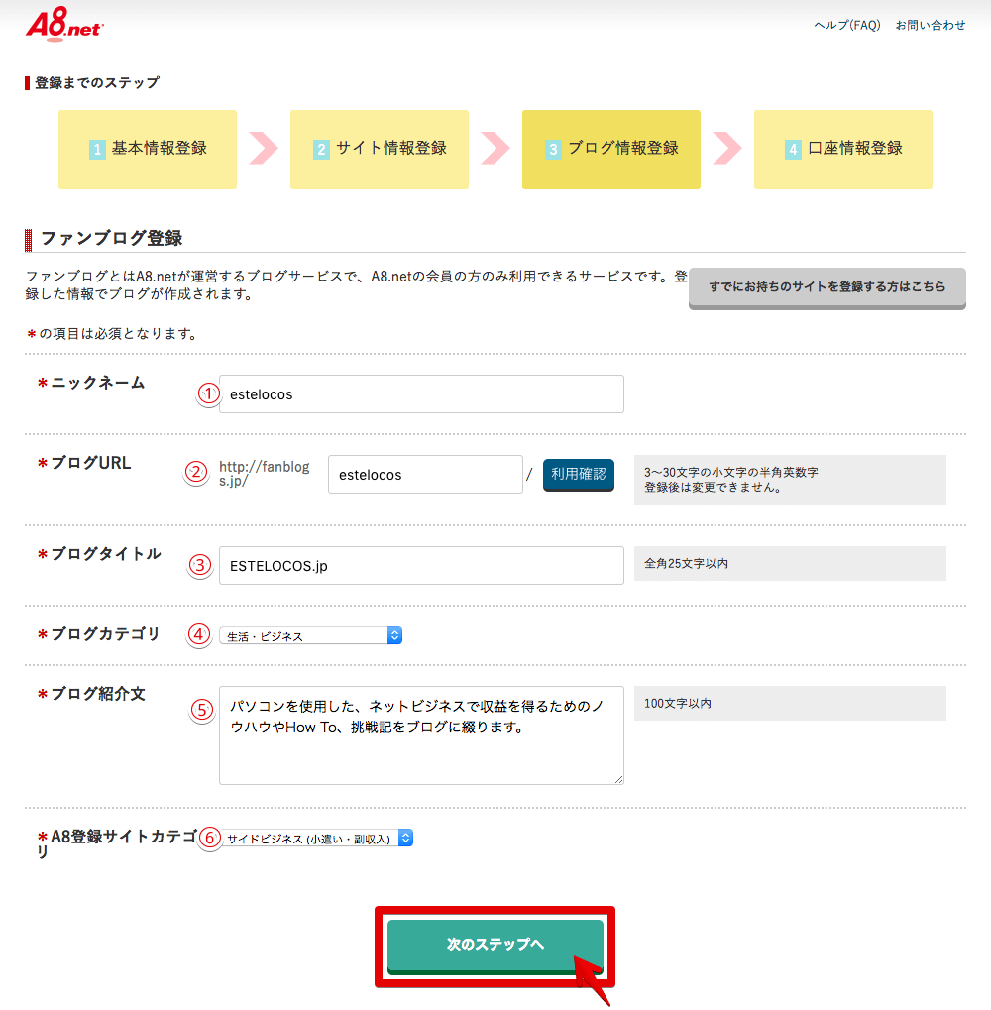Select step 1 基本情報登録
The height and width of the screenshot is (1010, 991).
pos(148,150)
